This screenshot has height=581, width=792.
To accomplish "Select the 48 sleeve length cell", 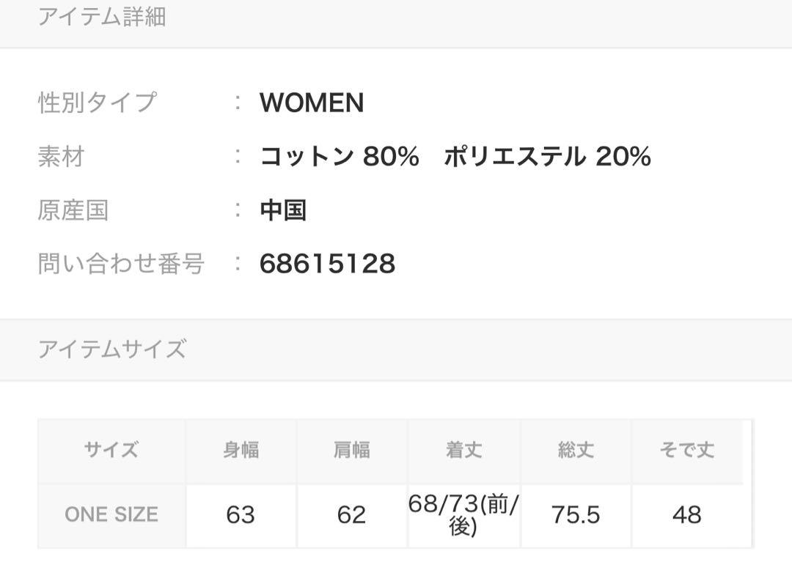I will click(686, 514).
